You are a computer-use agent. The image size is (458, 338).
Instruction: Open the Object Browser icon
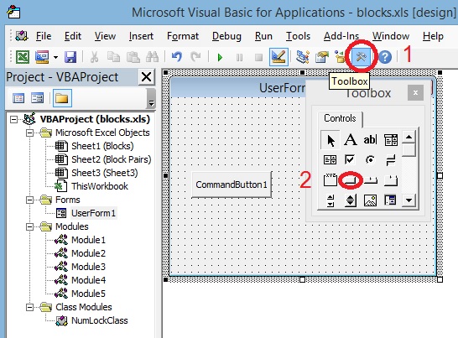point(341,57)
